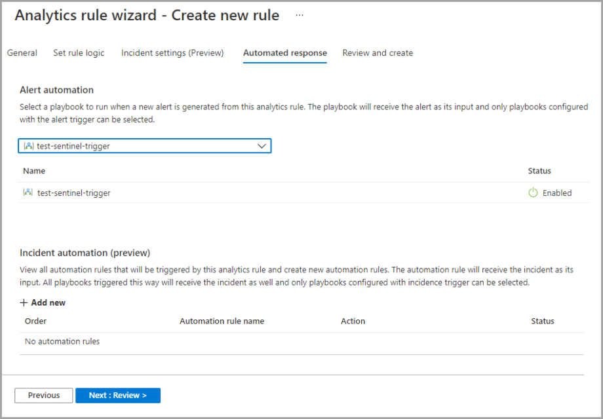603x419 pixels.
Task: Select the test-sentinel-trigger name in the playbook list
Action: 74,193
